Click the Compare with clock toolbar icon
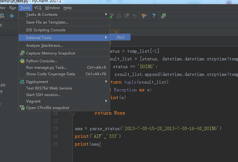The height and width of the screenshot is (162, 238). pos(127,16)
